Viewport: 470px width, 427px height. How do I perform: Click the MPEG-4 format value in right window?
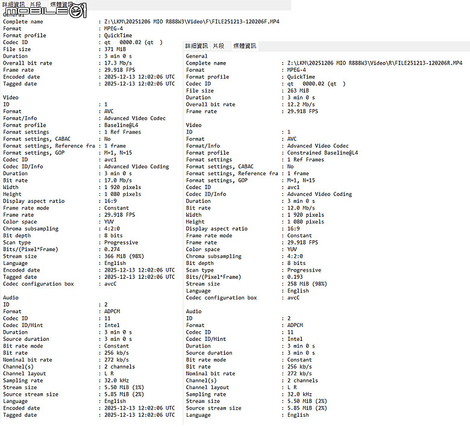(x=296, y=70)
